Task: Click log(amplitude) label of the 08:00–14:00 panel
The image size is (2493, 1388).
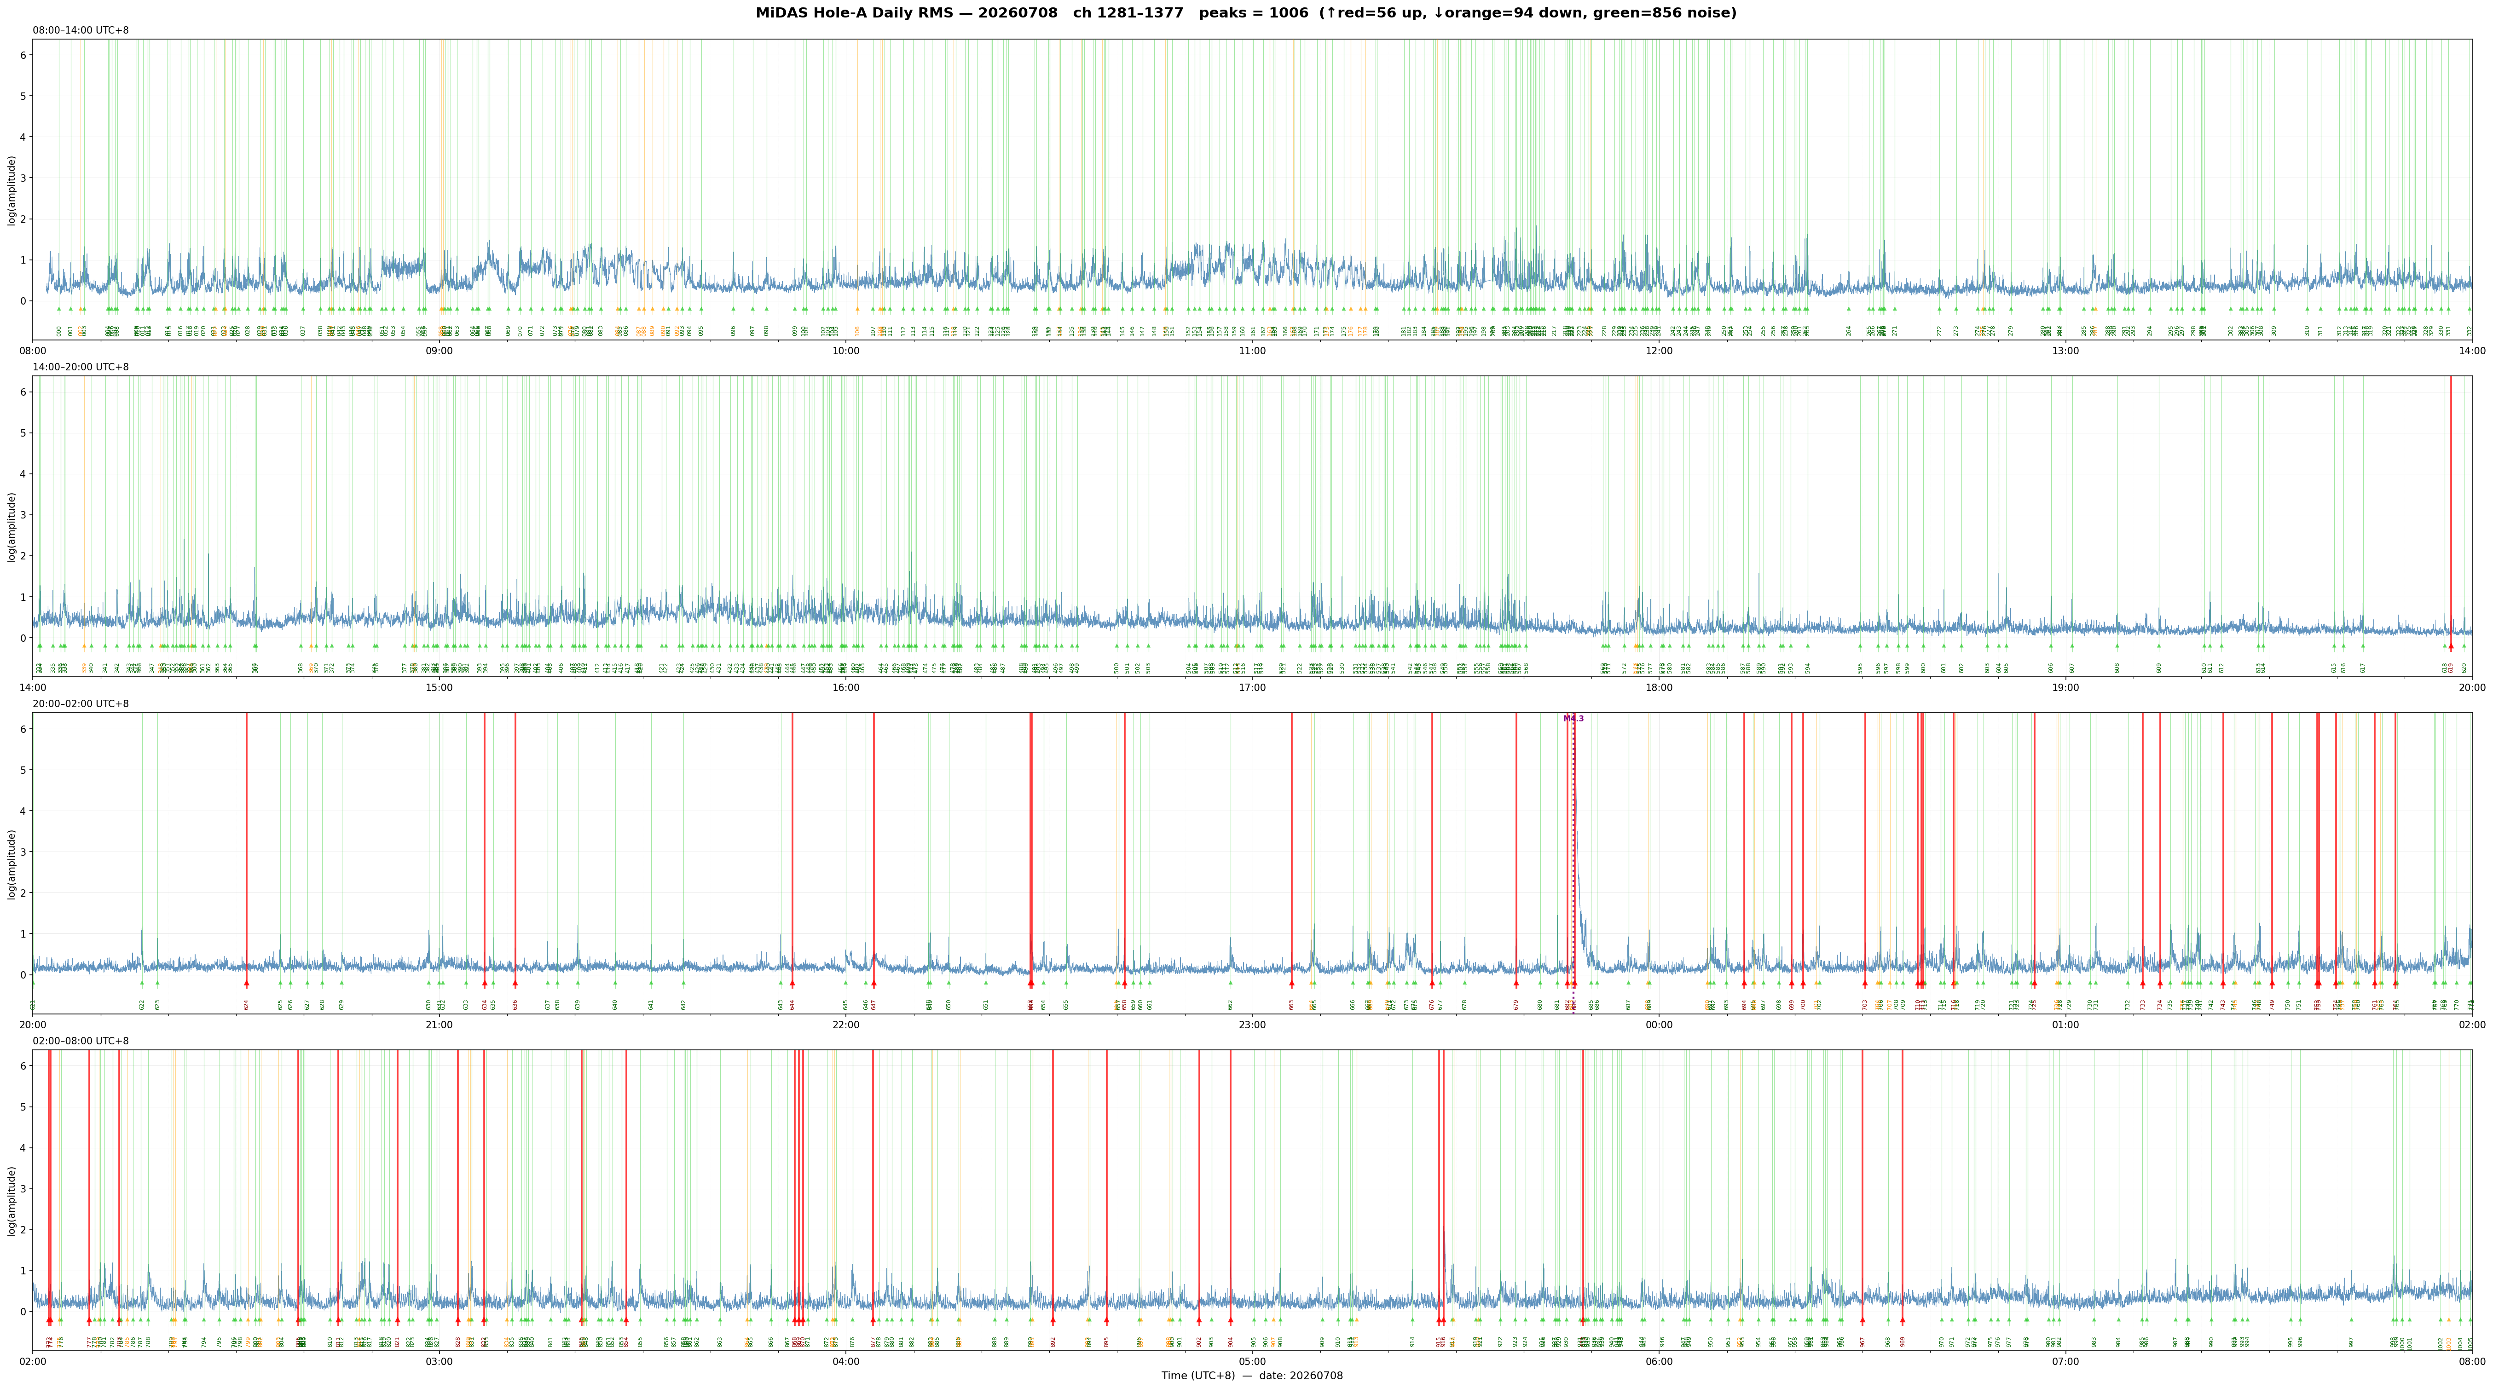Action: 12,190
